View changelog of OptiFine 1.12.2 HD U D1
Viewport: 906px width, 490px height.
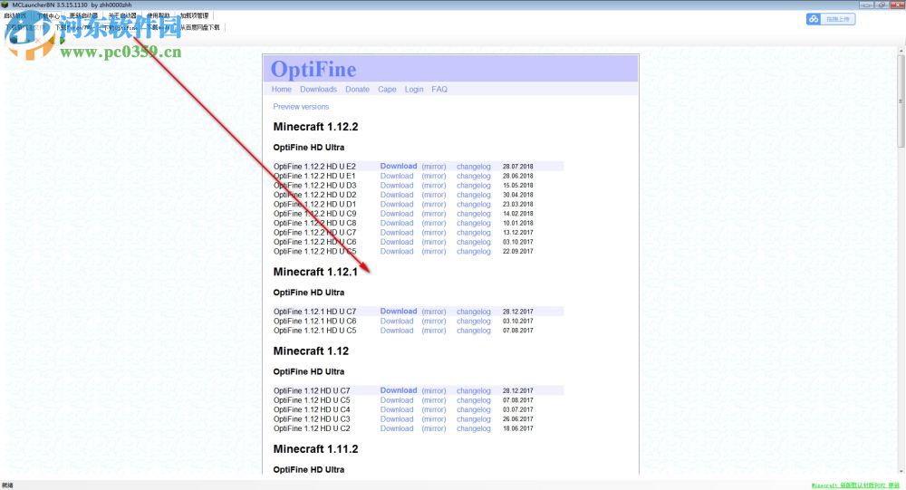click(473, 204)
